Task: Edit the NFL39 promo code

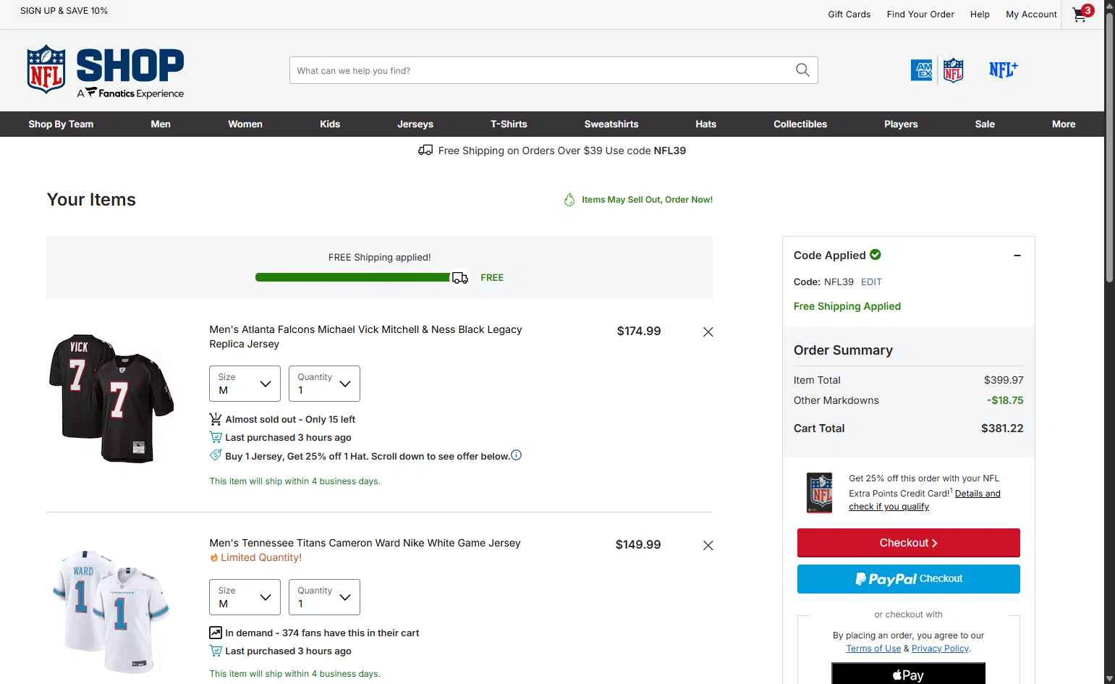Action: coord(871,282)
